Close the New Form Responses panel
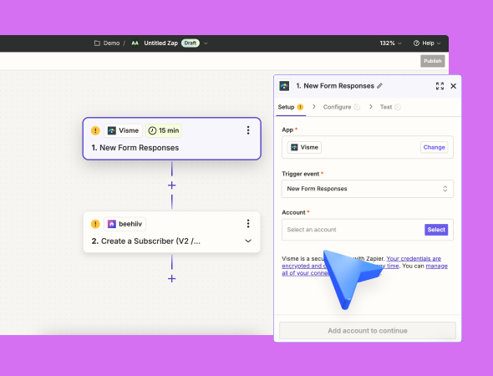 click(x=454, y=86)
